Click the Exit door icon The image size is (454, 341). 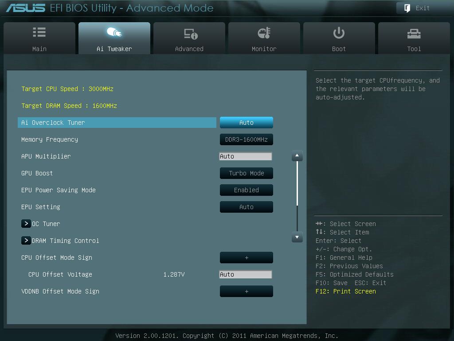pos(407,8)
